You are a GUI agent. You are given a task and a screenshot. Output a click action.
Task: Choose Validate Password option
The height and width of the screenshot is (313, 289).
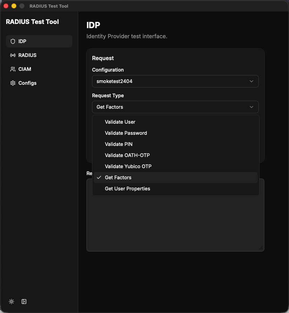[176, 133]
